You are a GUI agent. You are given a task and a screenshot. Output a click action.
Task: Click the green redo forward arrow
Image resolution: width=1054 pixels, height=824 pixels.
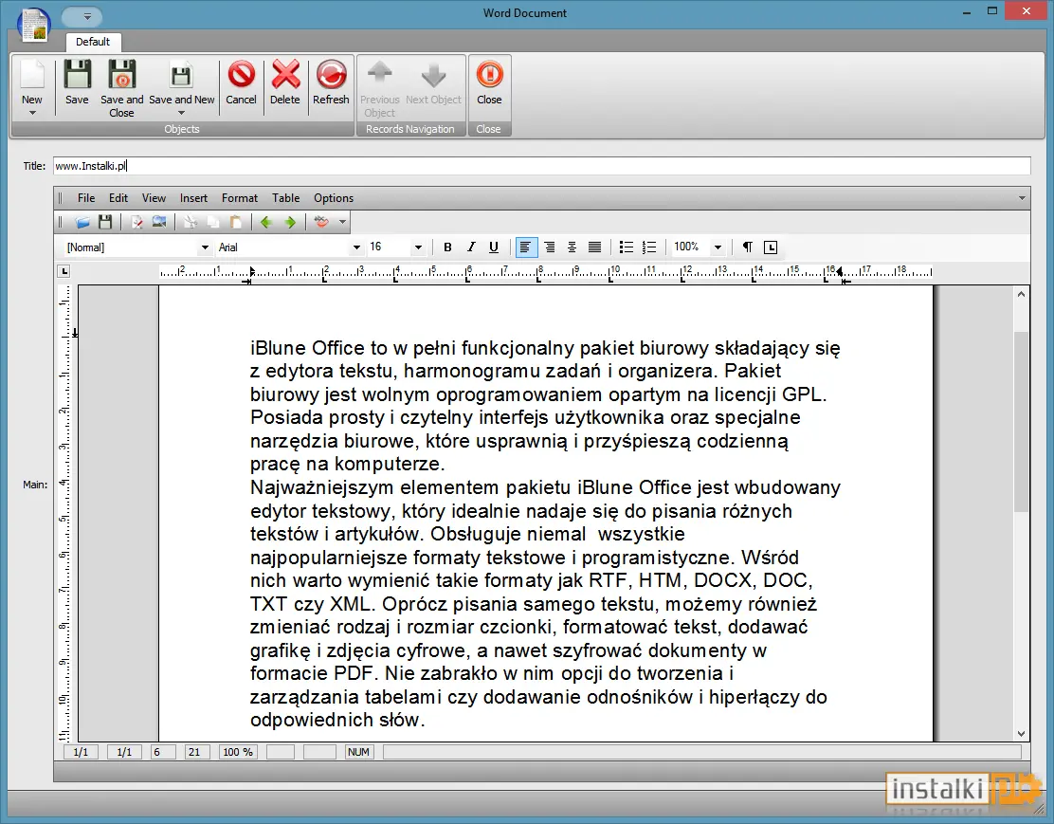(290, 222)
